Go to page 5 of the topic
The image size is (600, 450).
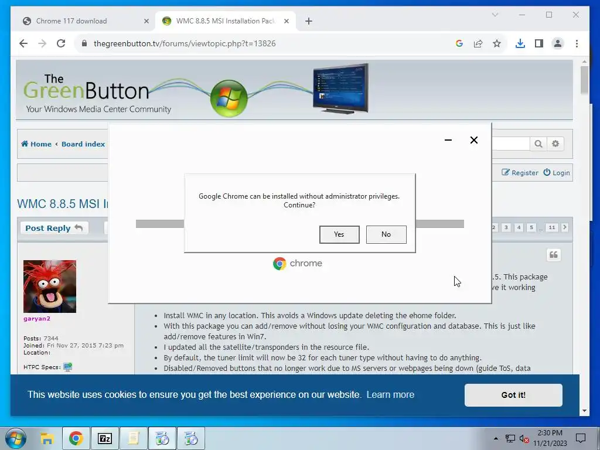pyautogui.click(x=531, y=227)
